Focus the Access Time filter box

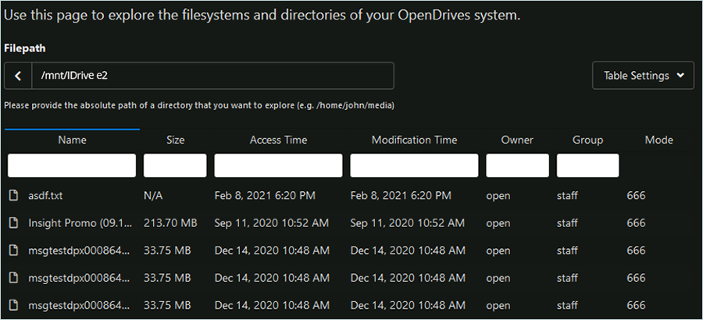tap(278, 165)
